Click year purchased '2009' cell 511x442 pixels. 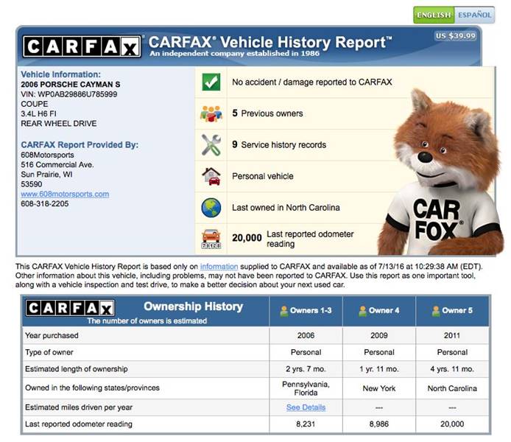(x=379, y=335)
